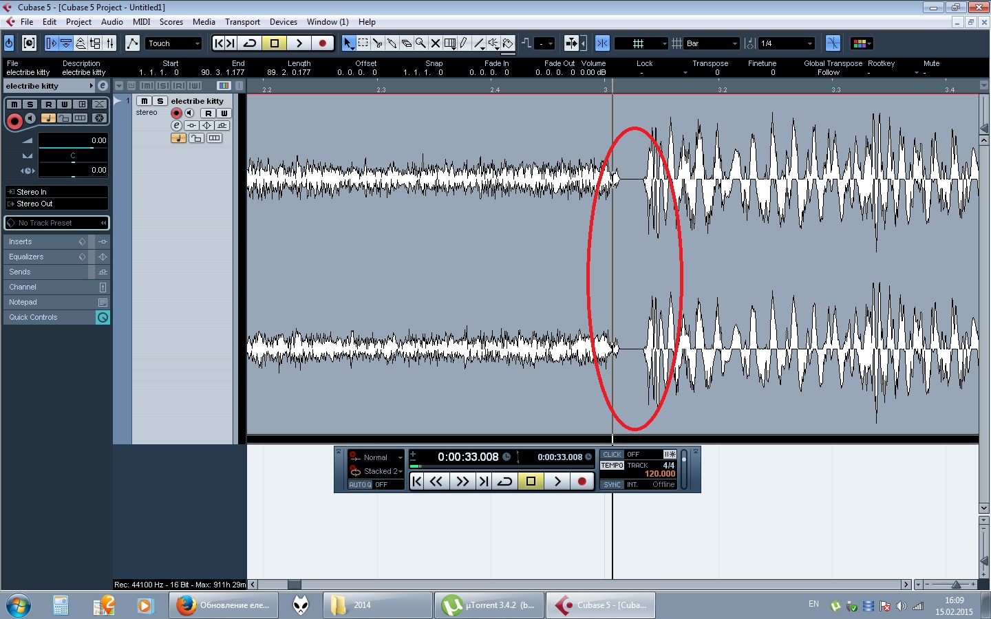Toggle Autoscroll button in the toolbar
This screenshot has height=619, width=991.
(571, 43)
